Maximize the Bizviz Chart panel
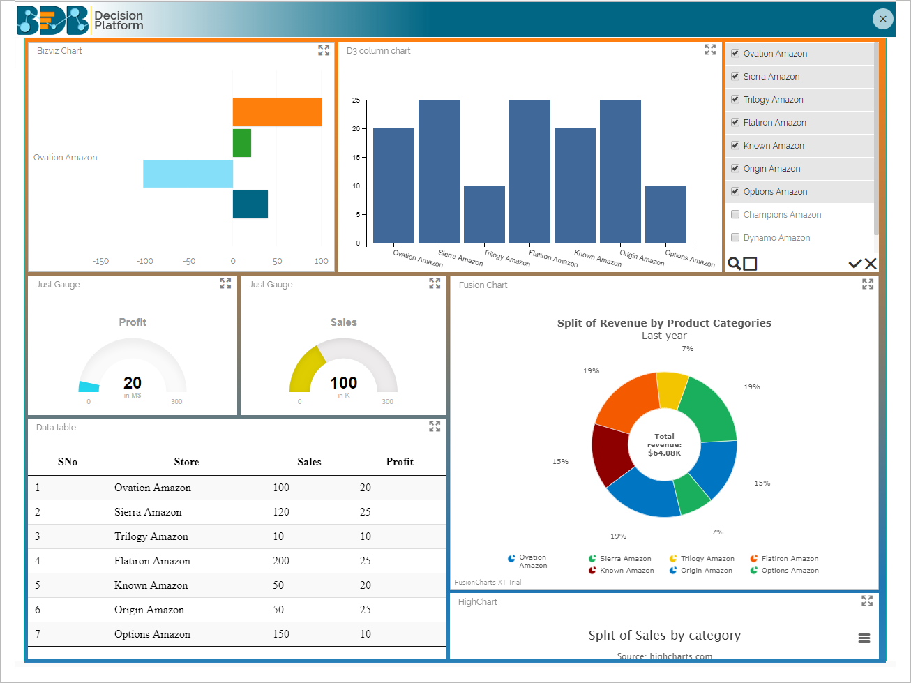 (324, 50)
